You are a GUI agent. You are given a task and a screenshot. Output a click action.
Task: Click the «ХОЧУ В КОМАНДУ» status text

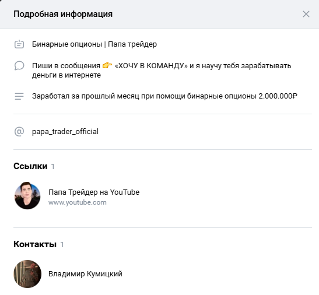tap(151, 66)
